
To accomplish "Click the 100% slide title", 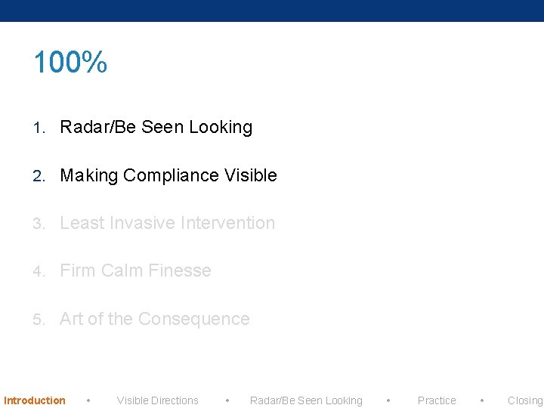I will (x=70, y=62).
